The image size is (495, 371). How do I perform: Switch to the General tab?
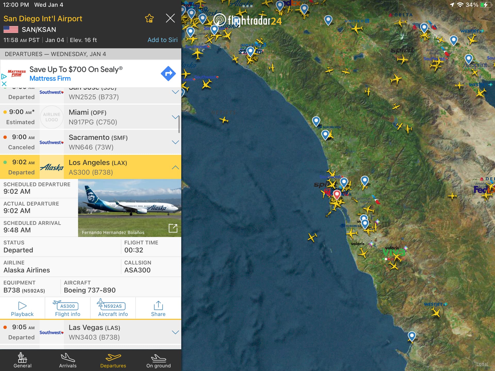click(x=22, y=360)
